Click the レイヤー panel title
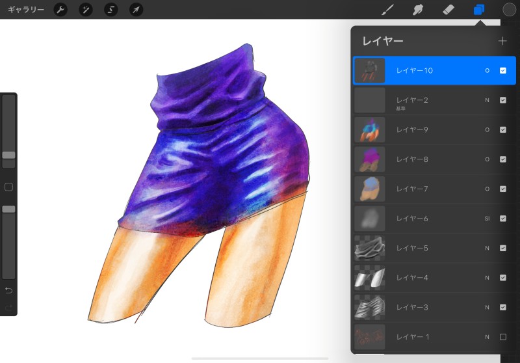The width and height of the screenshot is (520, 363). [x=383, y=41]
